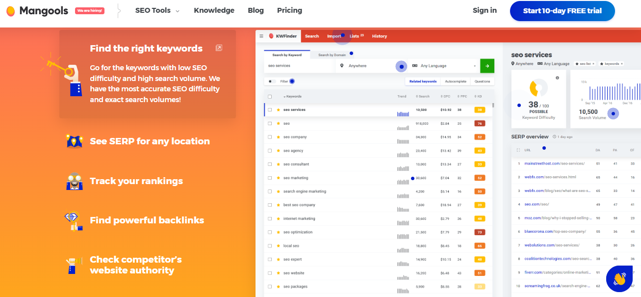The image size is (641, 297).
Task: Check the 'internet marketing' row checkbox
Action: [270, 218]
